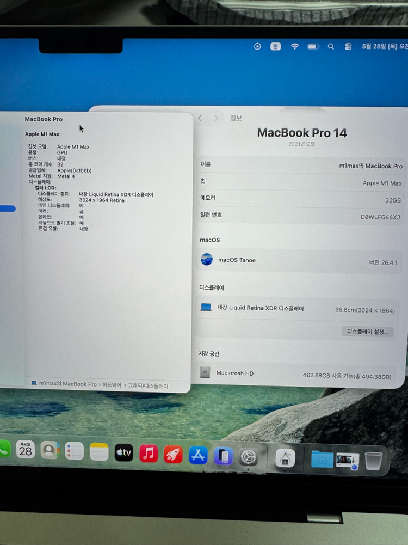Open Reminders from the Dock
Screen dimensions: 408x545
click(75, 451)
